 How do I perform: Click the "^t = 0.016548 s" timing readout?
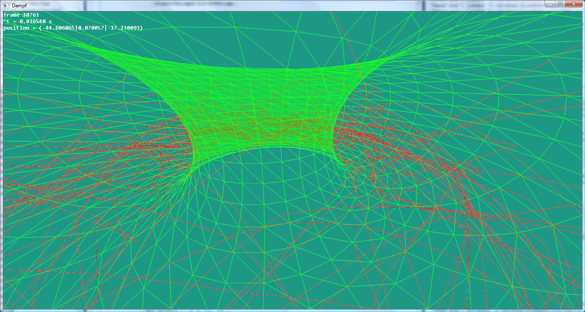pos(27,22)
